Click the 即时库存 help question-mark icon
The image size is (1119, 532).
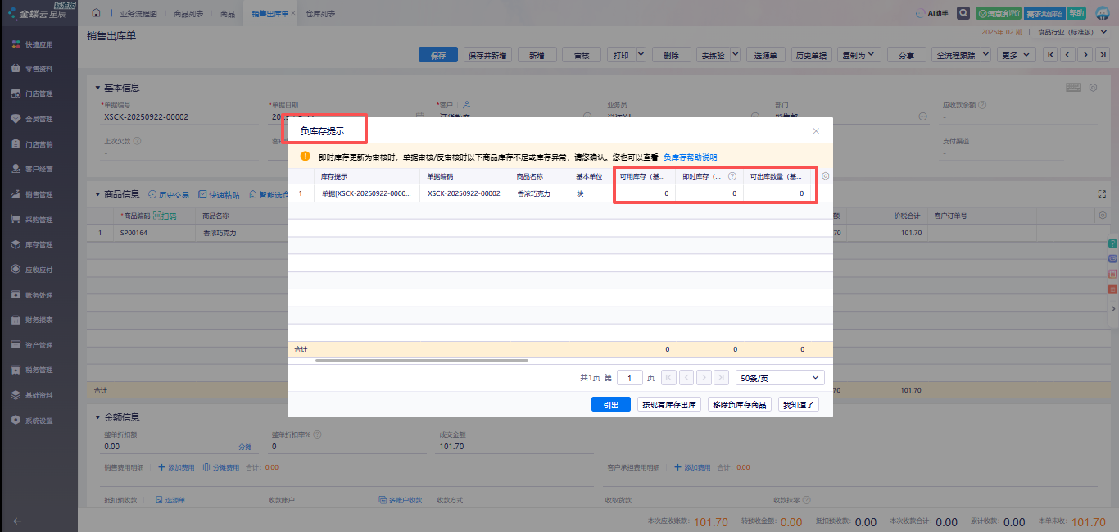pos(732,176)
